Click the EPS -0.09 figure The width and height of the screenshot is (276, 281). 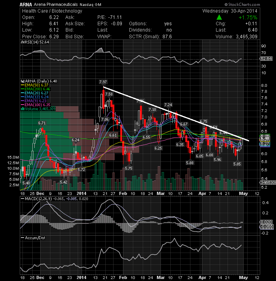point(110,24)
